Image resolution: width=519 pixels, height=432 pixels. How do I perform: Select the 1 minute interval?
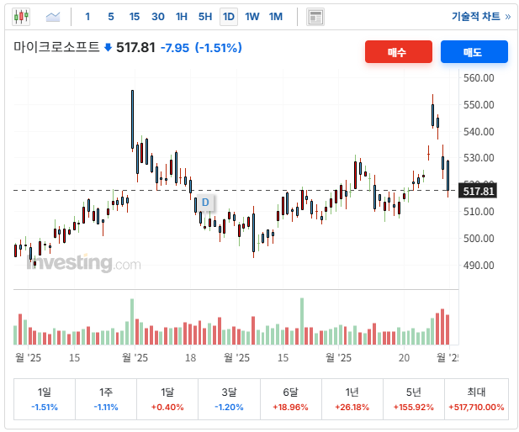coord(87,17)
